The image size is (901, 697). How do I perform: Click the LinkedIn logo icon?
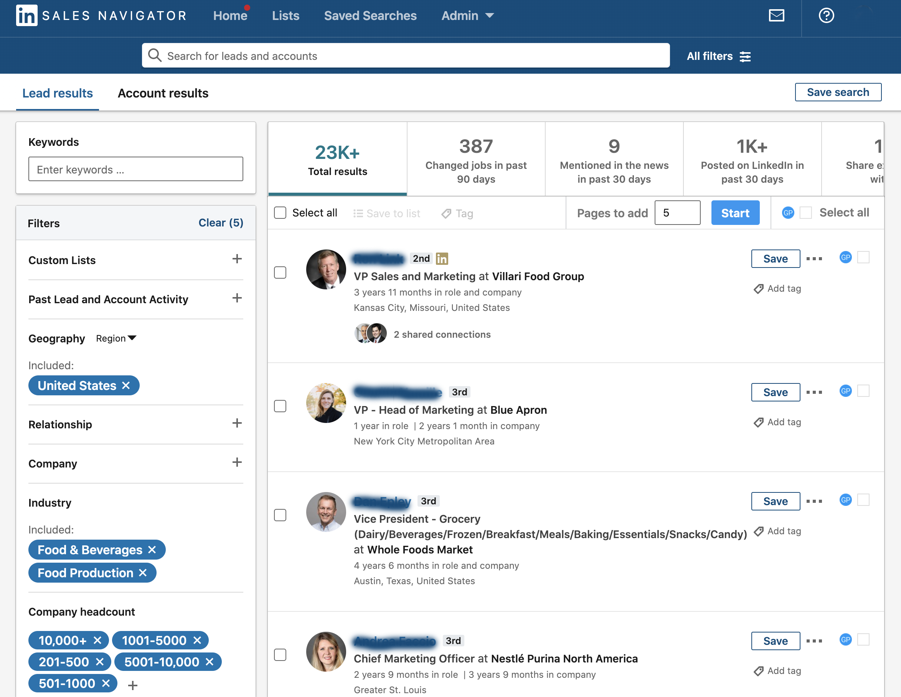pyautogui.click(x=26, y=16)
